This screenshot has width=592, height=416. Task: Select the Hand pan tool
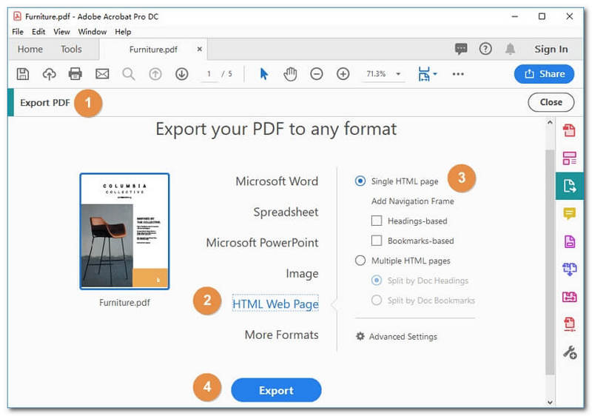(x=290, y=74)
